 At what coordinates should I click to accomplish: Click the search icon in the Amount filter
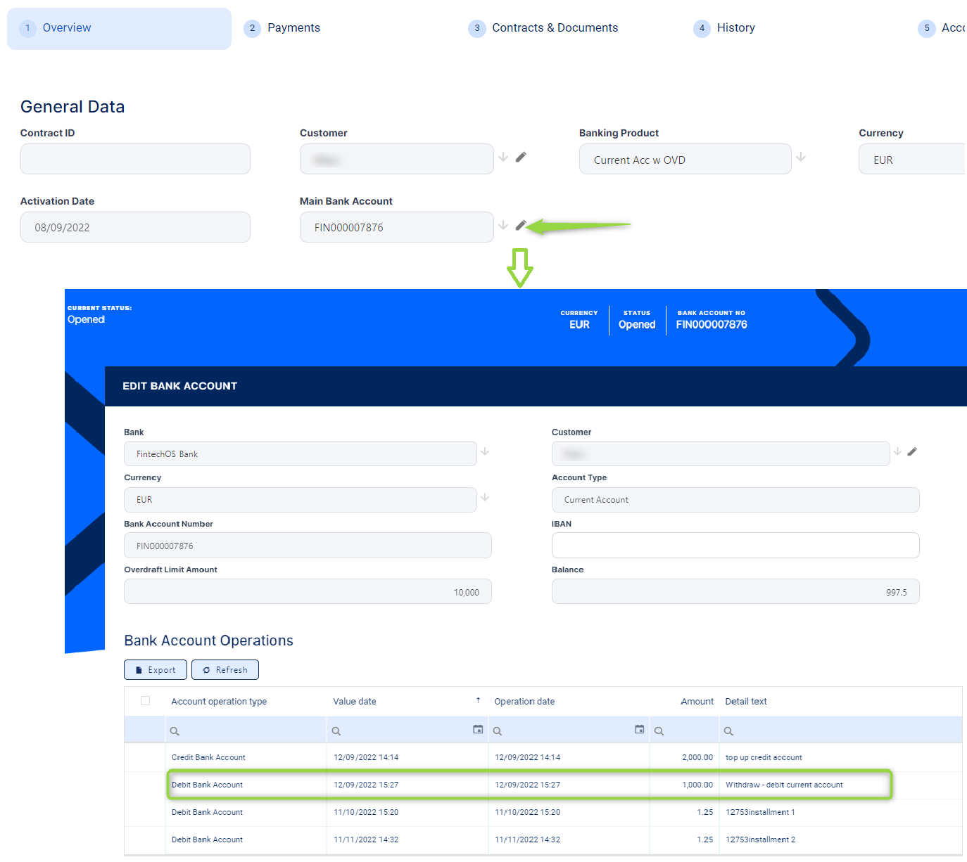659,731
